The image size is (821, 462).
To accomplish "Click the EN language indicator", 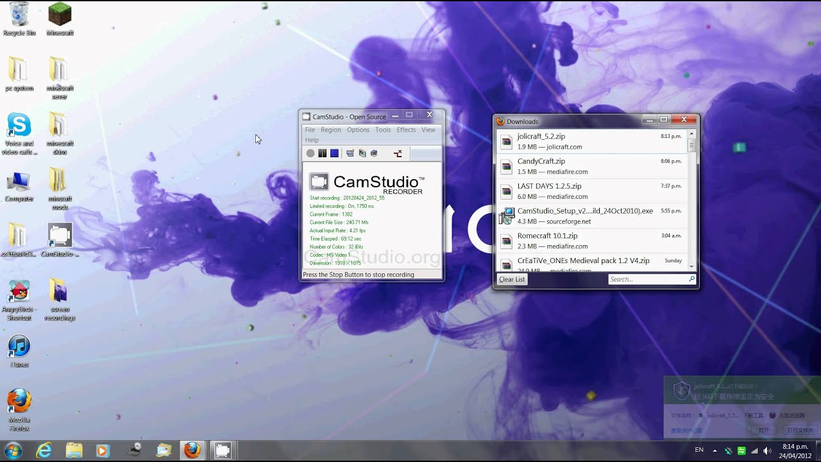I will point(699,450).
